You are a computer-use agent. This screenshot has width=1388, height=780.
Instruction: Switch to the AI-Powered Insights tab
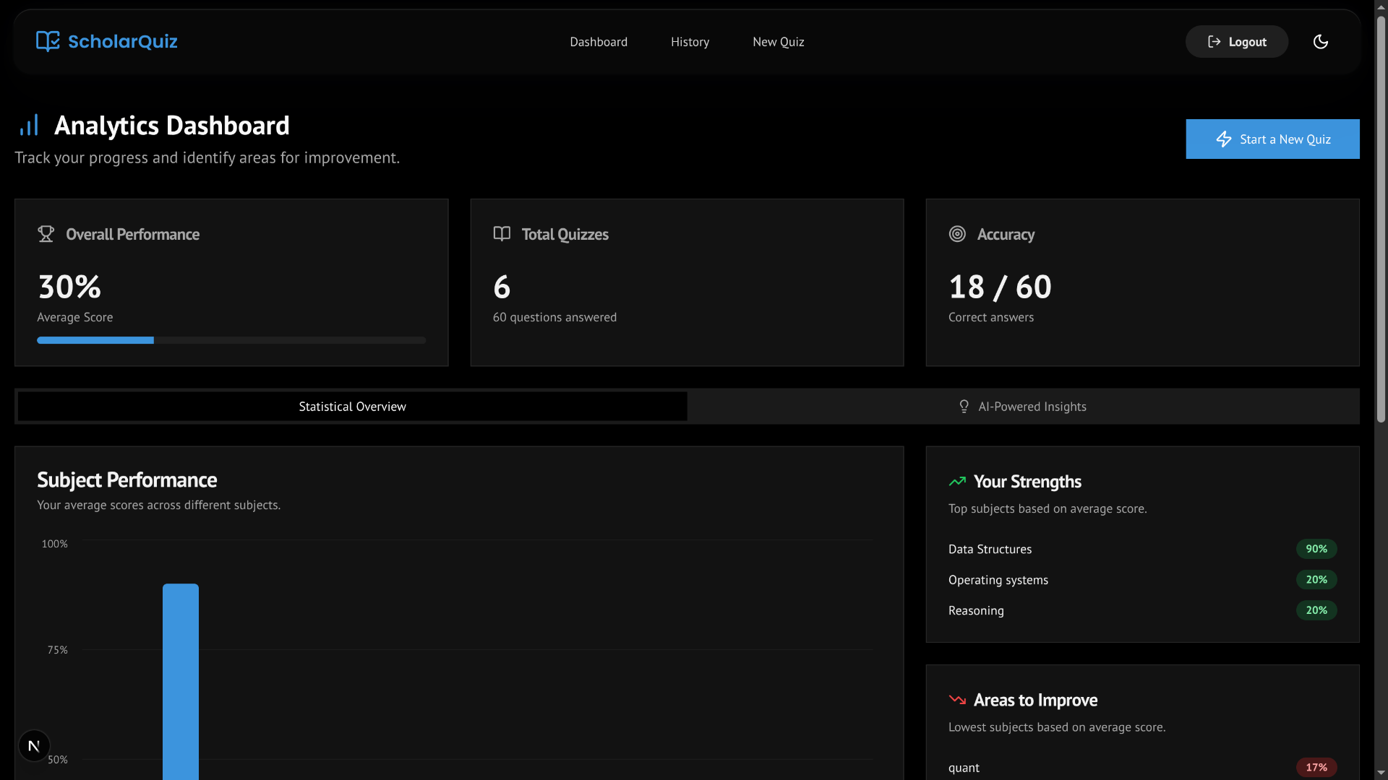point(1032,406)
